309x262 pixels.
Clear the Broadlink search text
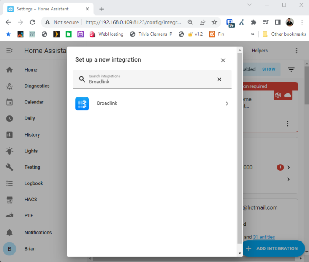[219, 79]
